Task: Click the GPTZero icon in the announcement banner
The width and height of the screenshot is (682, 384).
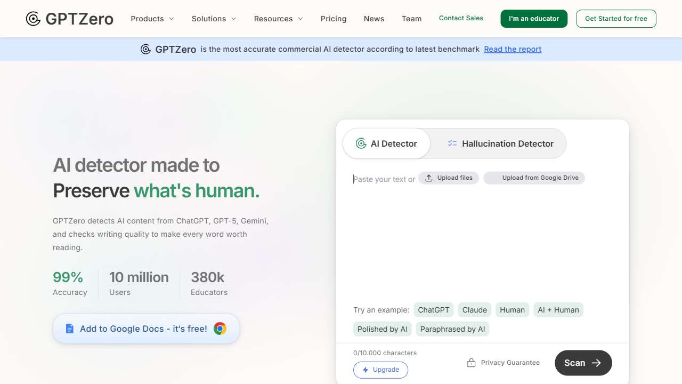Action: (145, 49)
